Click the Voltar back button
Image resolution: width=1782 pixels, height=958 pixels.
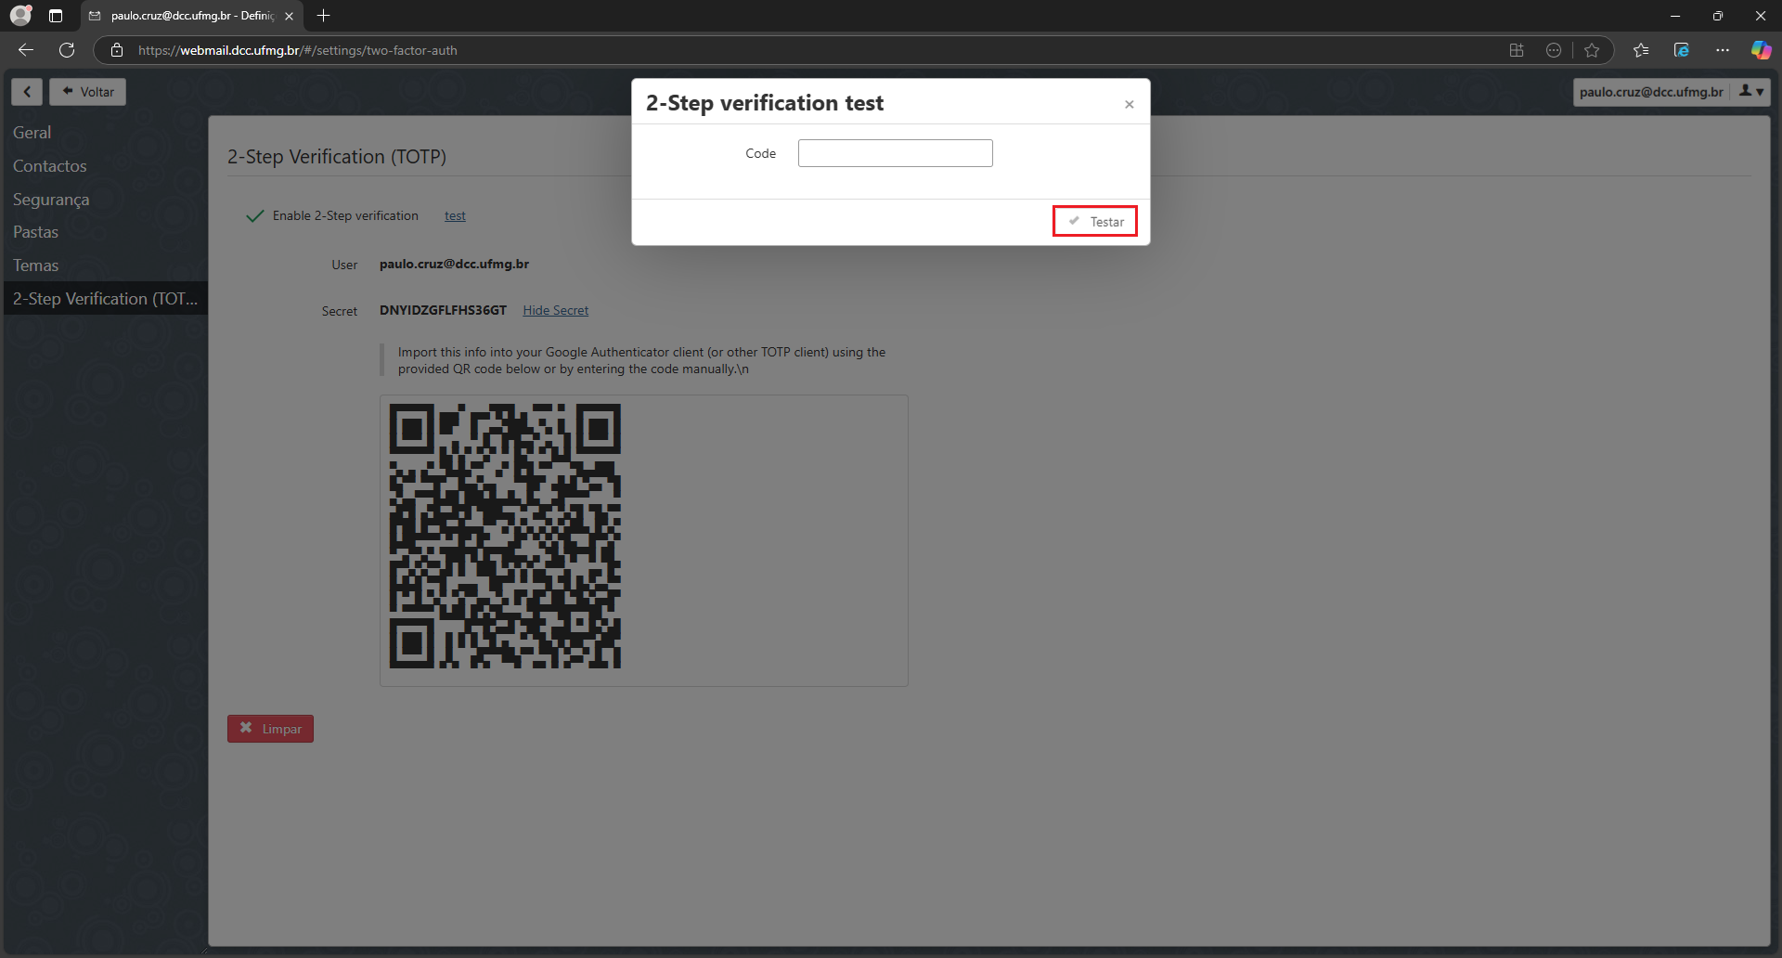[88, 92]
